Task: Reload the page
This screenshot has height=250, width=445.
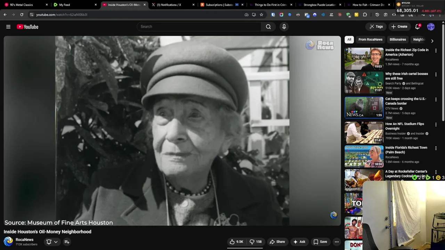Action: point(22,15)
